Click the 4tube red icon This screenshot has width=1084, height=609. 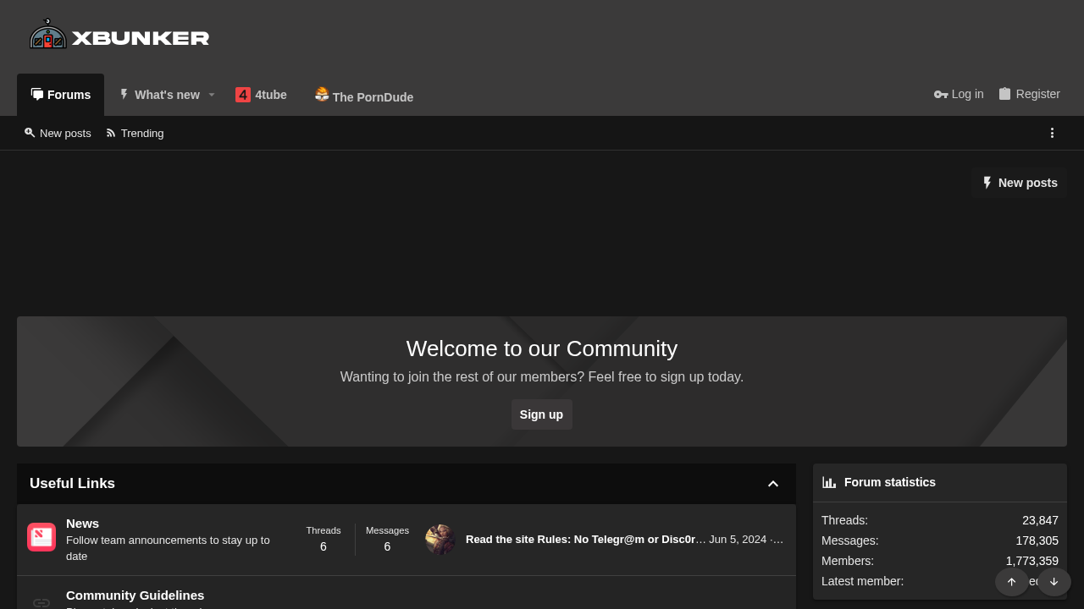(243, 95)
